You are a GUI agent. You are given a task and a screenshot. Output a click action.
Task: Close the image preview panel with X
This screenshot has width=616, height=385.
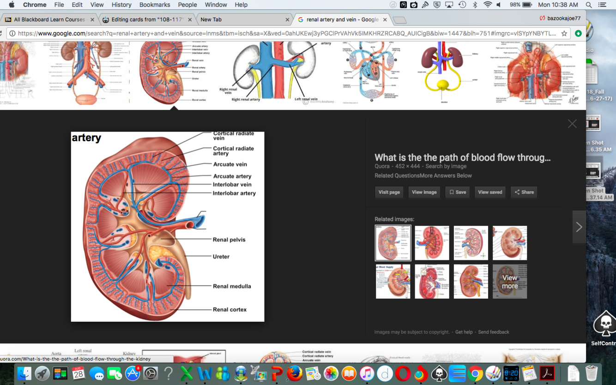[572, 124]
